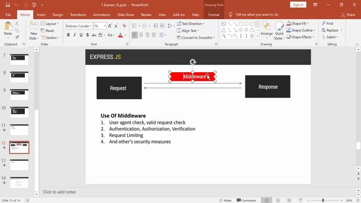Viewport: 361px width, 203px height.
Task: Increase font size with the large A icon
Action: coord(110,26)
